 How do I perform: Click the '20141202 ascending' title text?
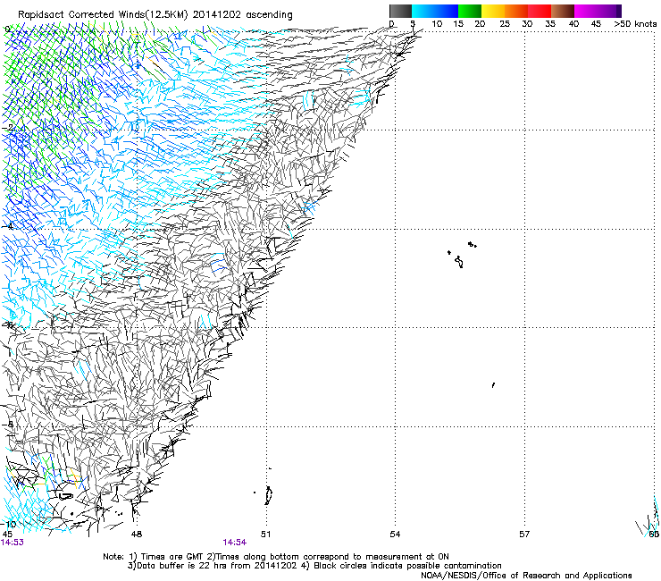tap(242, 15)
